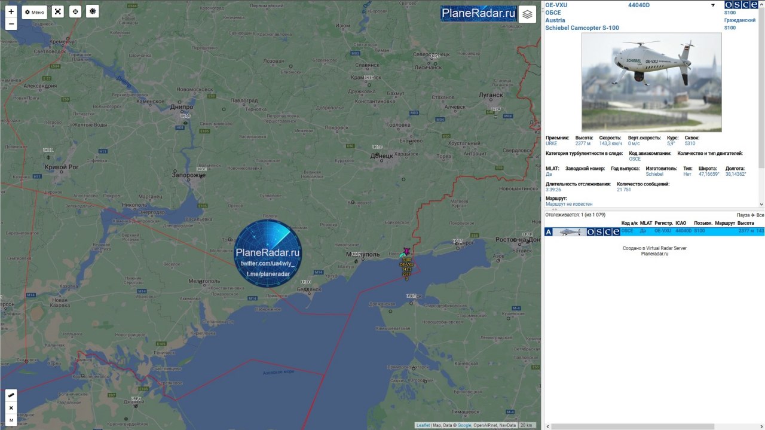Sort by ICAO column header
Viewport: 765px width, 430px height.
pyautogui.click(x=681, y=223)
